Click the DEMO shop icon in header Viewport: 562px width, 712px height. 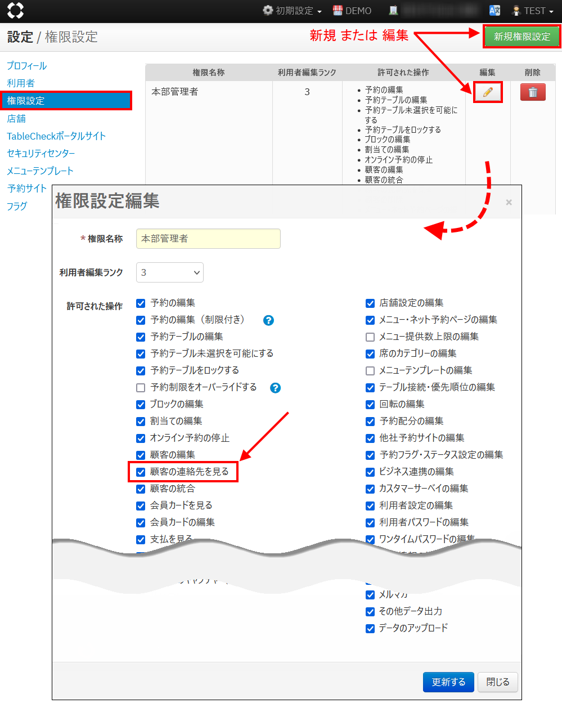(x=338, y=11)
